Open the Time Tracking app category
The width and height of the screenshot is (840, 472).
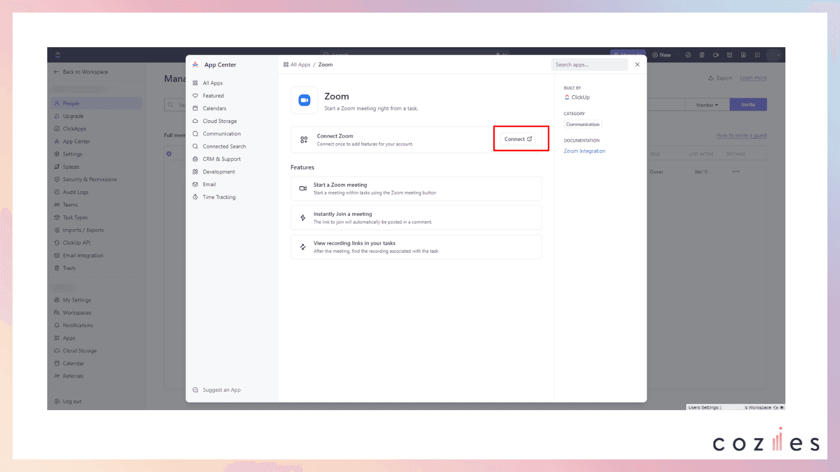pos(219,197)
